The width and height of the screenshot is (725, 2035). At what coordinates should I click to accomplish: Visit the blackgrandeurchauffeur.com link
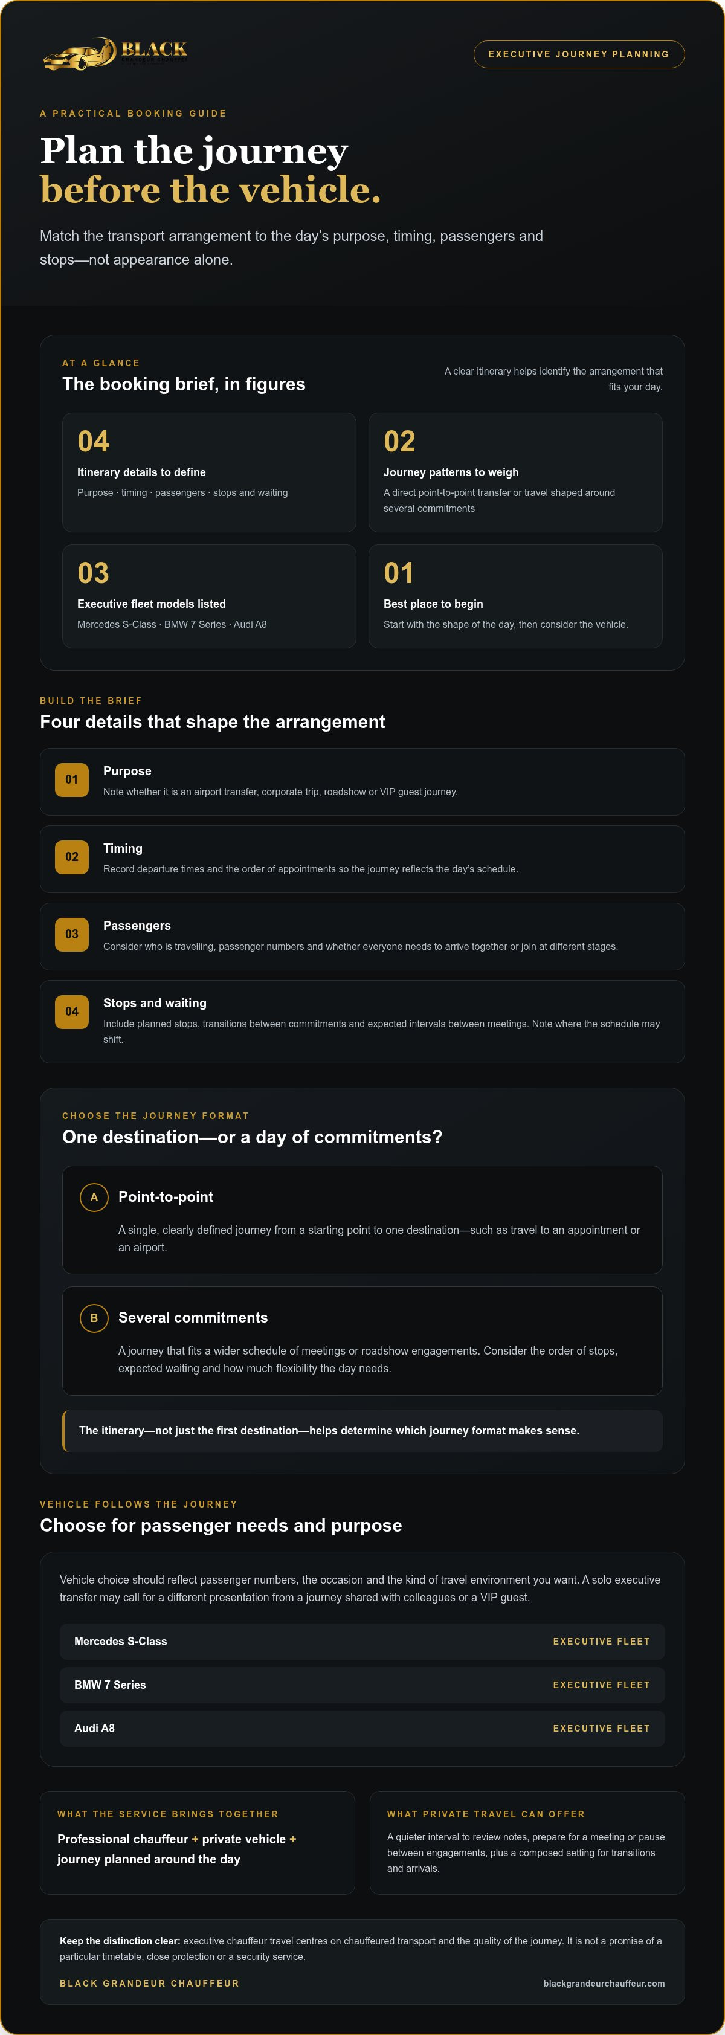[x=604, y=1984]
